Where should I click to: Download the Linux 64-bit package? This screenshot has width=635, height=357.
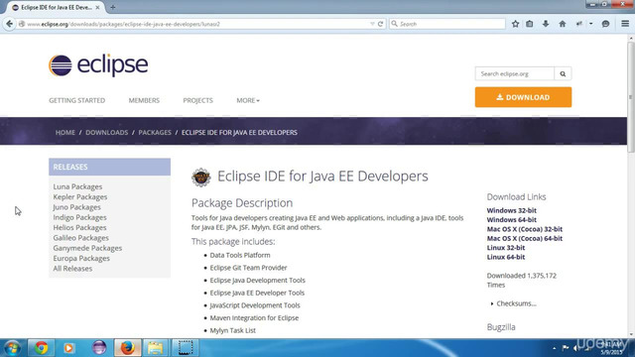[506, 257]
